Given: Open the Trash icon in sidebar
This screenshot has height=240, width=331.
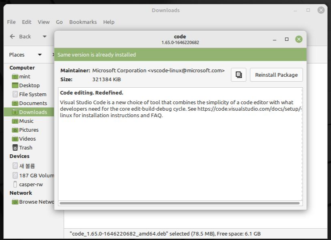Looking at the screenshot, I should pyautogui.click(x=15, y=147).
